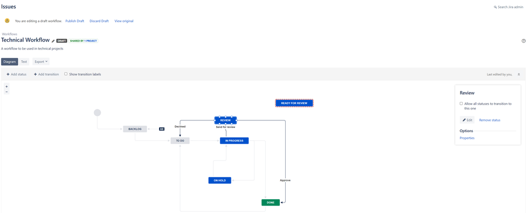Click the Search Jira admin field
This screenshot has width=526, height=213.
coord(509,7)
